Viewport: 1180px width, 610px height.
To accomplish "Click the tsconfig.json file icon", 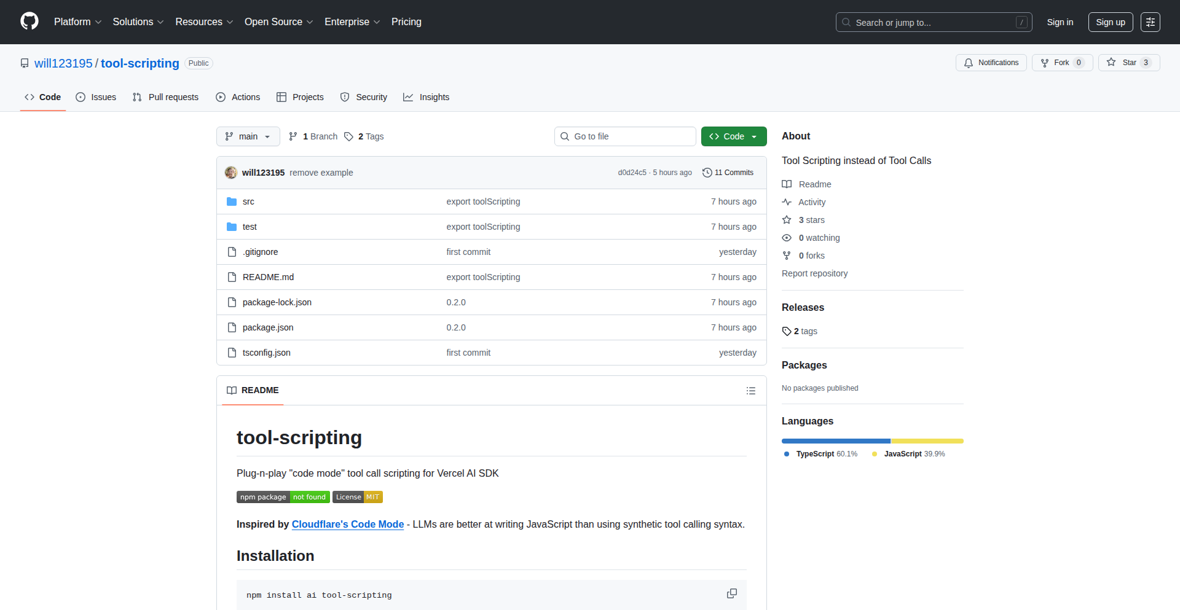I will (232, 353).
